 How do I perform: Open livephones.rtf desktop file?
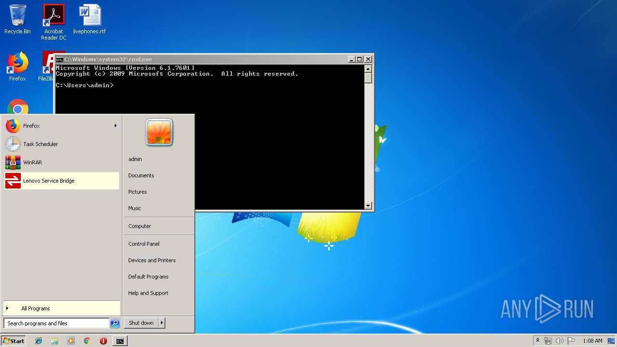coord(90,19)
